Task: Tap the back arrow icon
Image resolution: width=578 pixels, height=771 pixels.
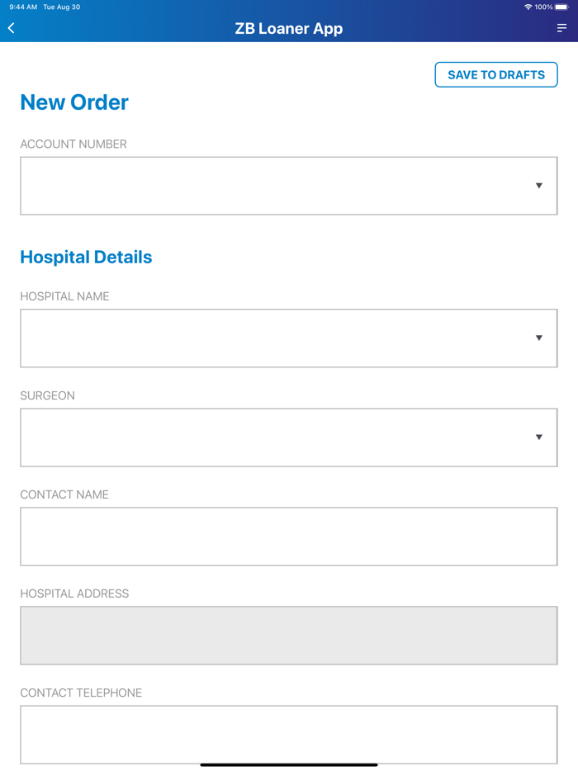Action: pos(12,28)
